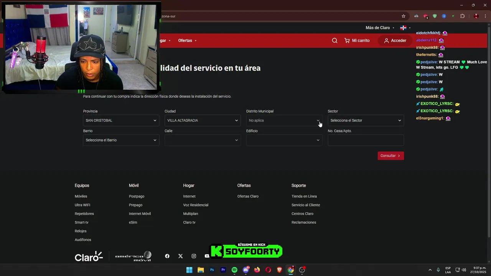Viewport: 491px width, 276px height.
Task: Click the glasses avatar extension icon
Action: pos(416,16)
